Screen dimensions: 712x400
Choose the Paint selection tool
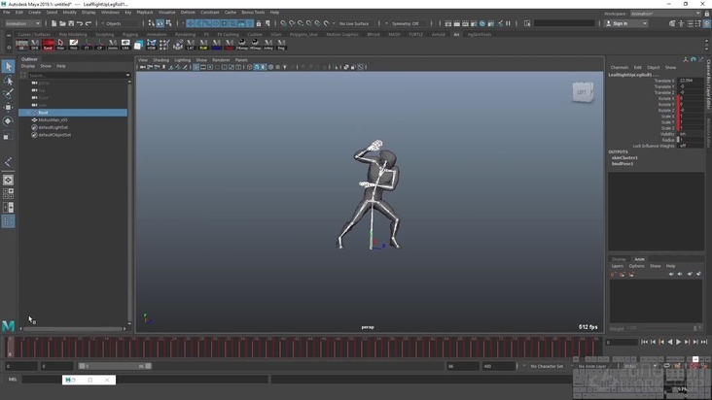[8, 94]
